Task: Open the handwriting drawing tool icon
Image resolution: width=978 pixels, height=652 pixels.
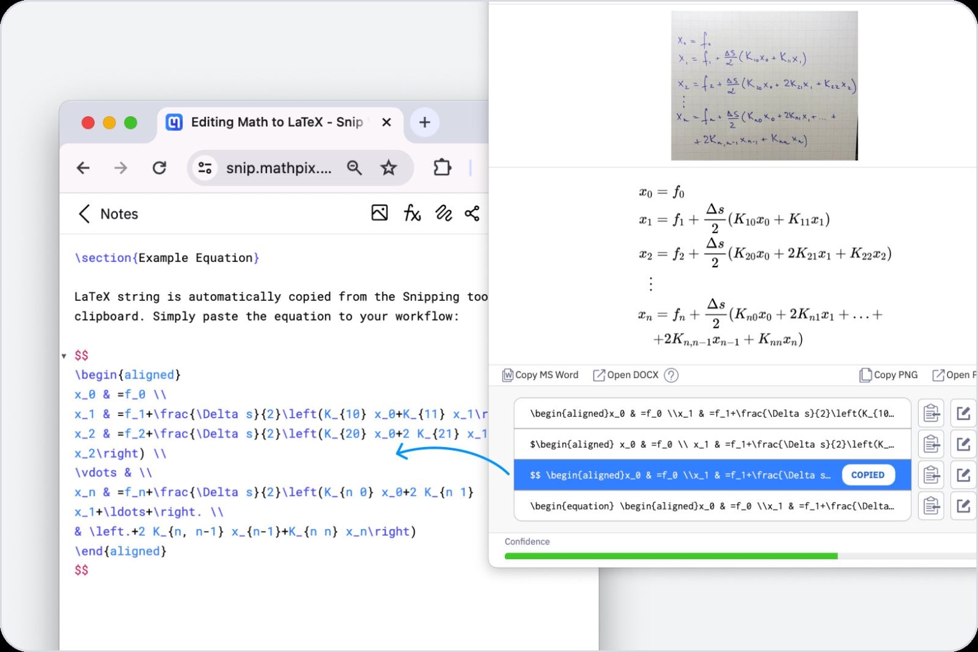Action: (x=443, y=213)
